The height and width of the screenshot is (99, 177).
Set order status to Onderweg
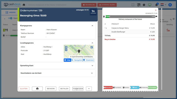coord(144,87)
